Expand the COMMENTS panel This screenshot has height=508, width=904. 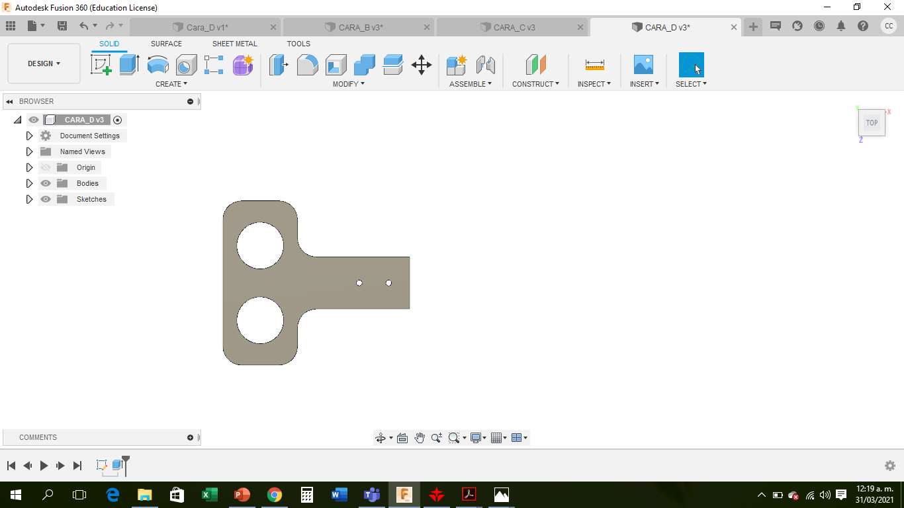(191, 437)
